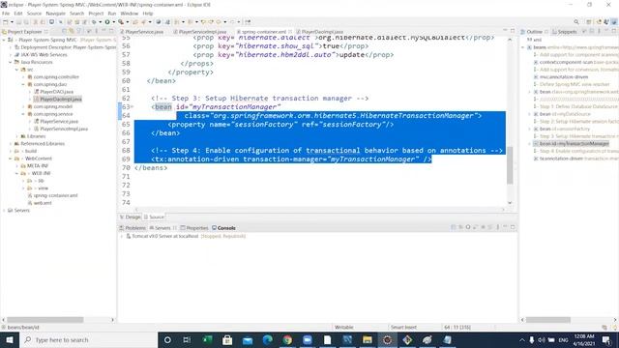This screenshot has width=619, height=348.
Task: Open the Windows Start menu
Action: click(10, 339)
